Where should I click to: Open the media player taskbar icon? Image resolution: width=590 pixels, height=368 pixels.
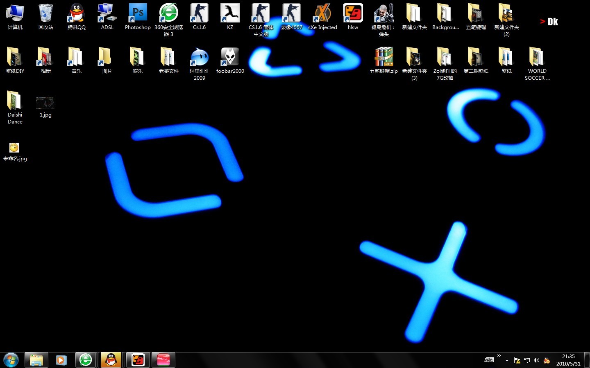pos(61,360)
